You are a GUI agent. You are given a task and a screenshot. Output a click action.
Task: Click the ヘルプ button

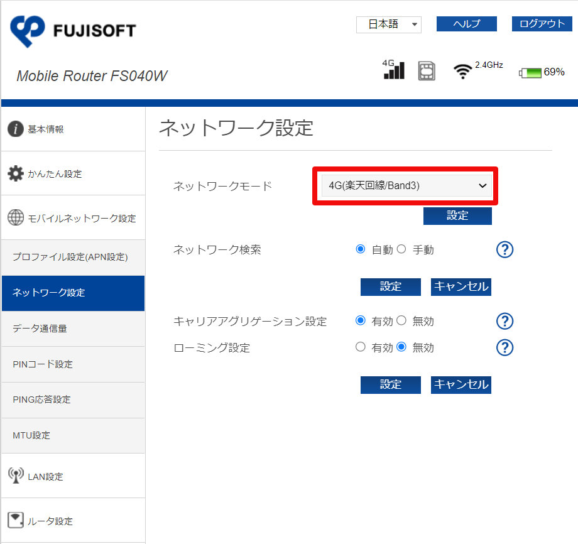pos(466,24)
